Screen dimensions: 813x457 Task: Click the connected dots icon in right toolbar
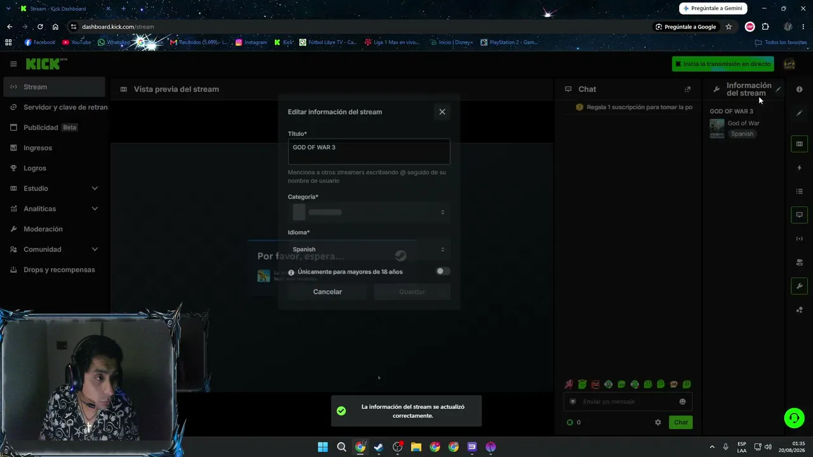tap(799, 310)
